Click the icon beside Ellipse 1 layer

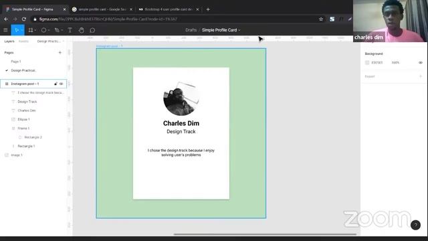point(13,119)
